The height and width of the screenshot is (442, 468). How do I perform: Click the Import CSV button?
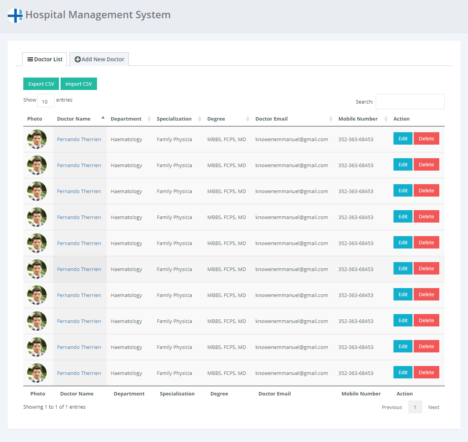point(79,84)
